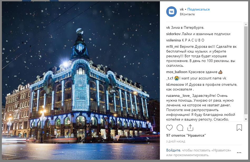The width and height of the screenshot is (250, 162).
Task: Save the post with the bookmark icon
Action: tap(239, 128)
